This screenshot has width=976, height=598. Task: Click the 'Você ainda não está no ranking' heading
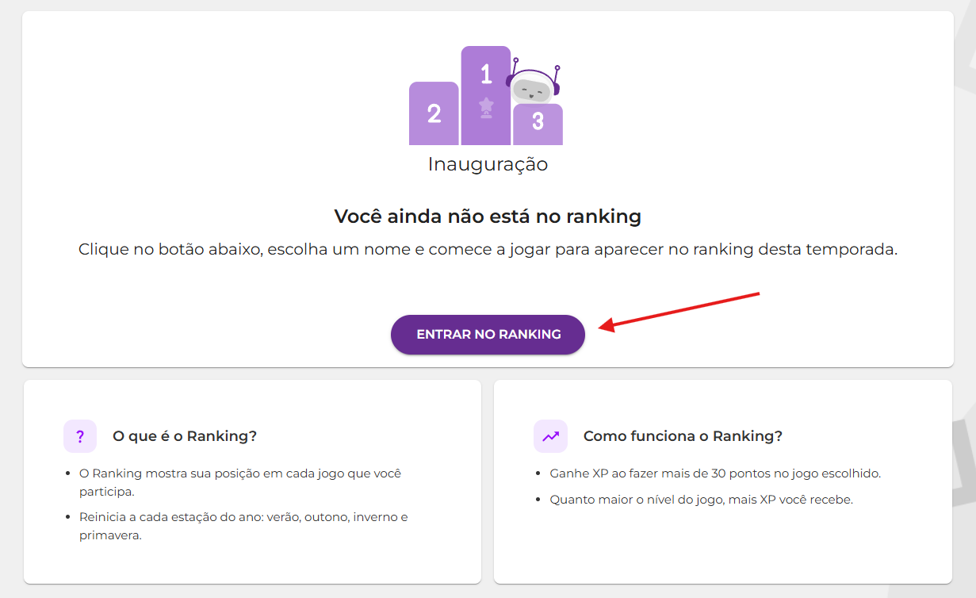[x=488, y=217]
